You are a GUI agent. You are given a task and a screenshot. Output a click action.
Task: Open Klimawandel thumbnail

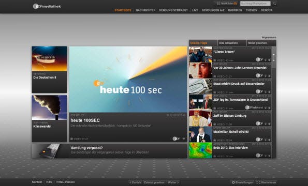tap(49, 107)
